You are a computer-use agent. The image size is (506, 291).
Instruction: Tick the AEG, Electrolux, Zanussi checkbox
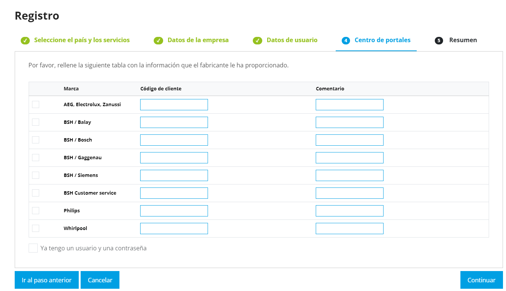(36, 105)
